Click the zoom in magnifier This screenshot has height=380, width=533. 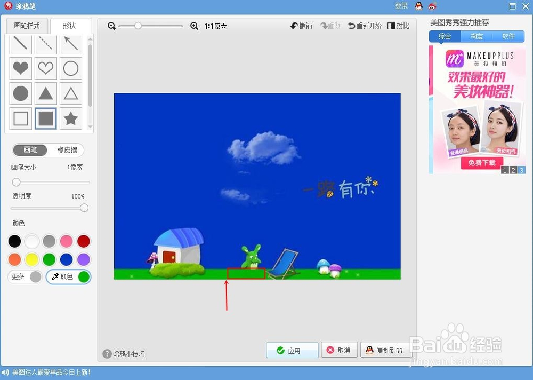coord(194,26)
